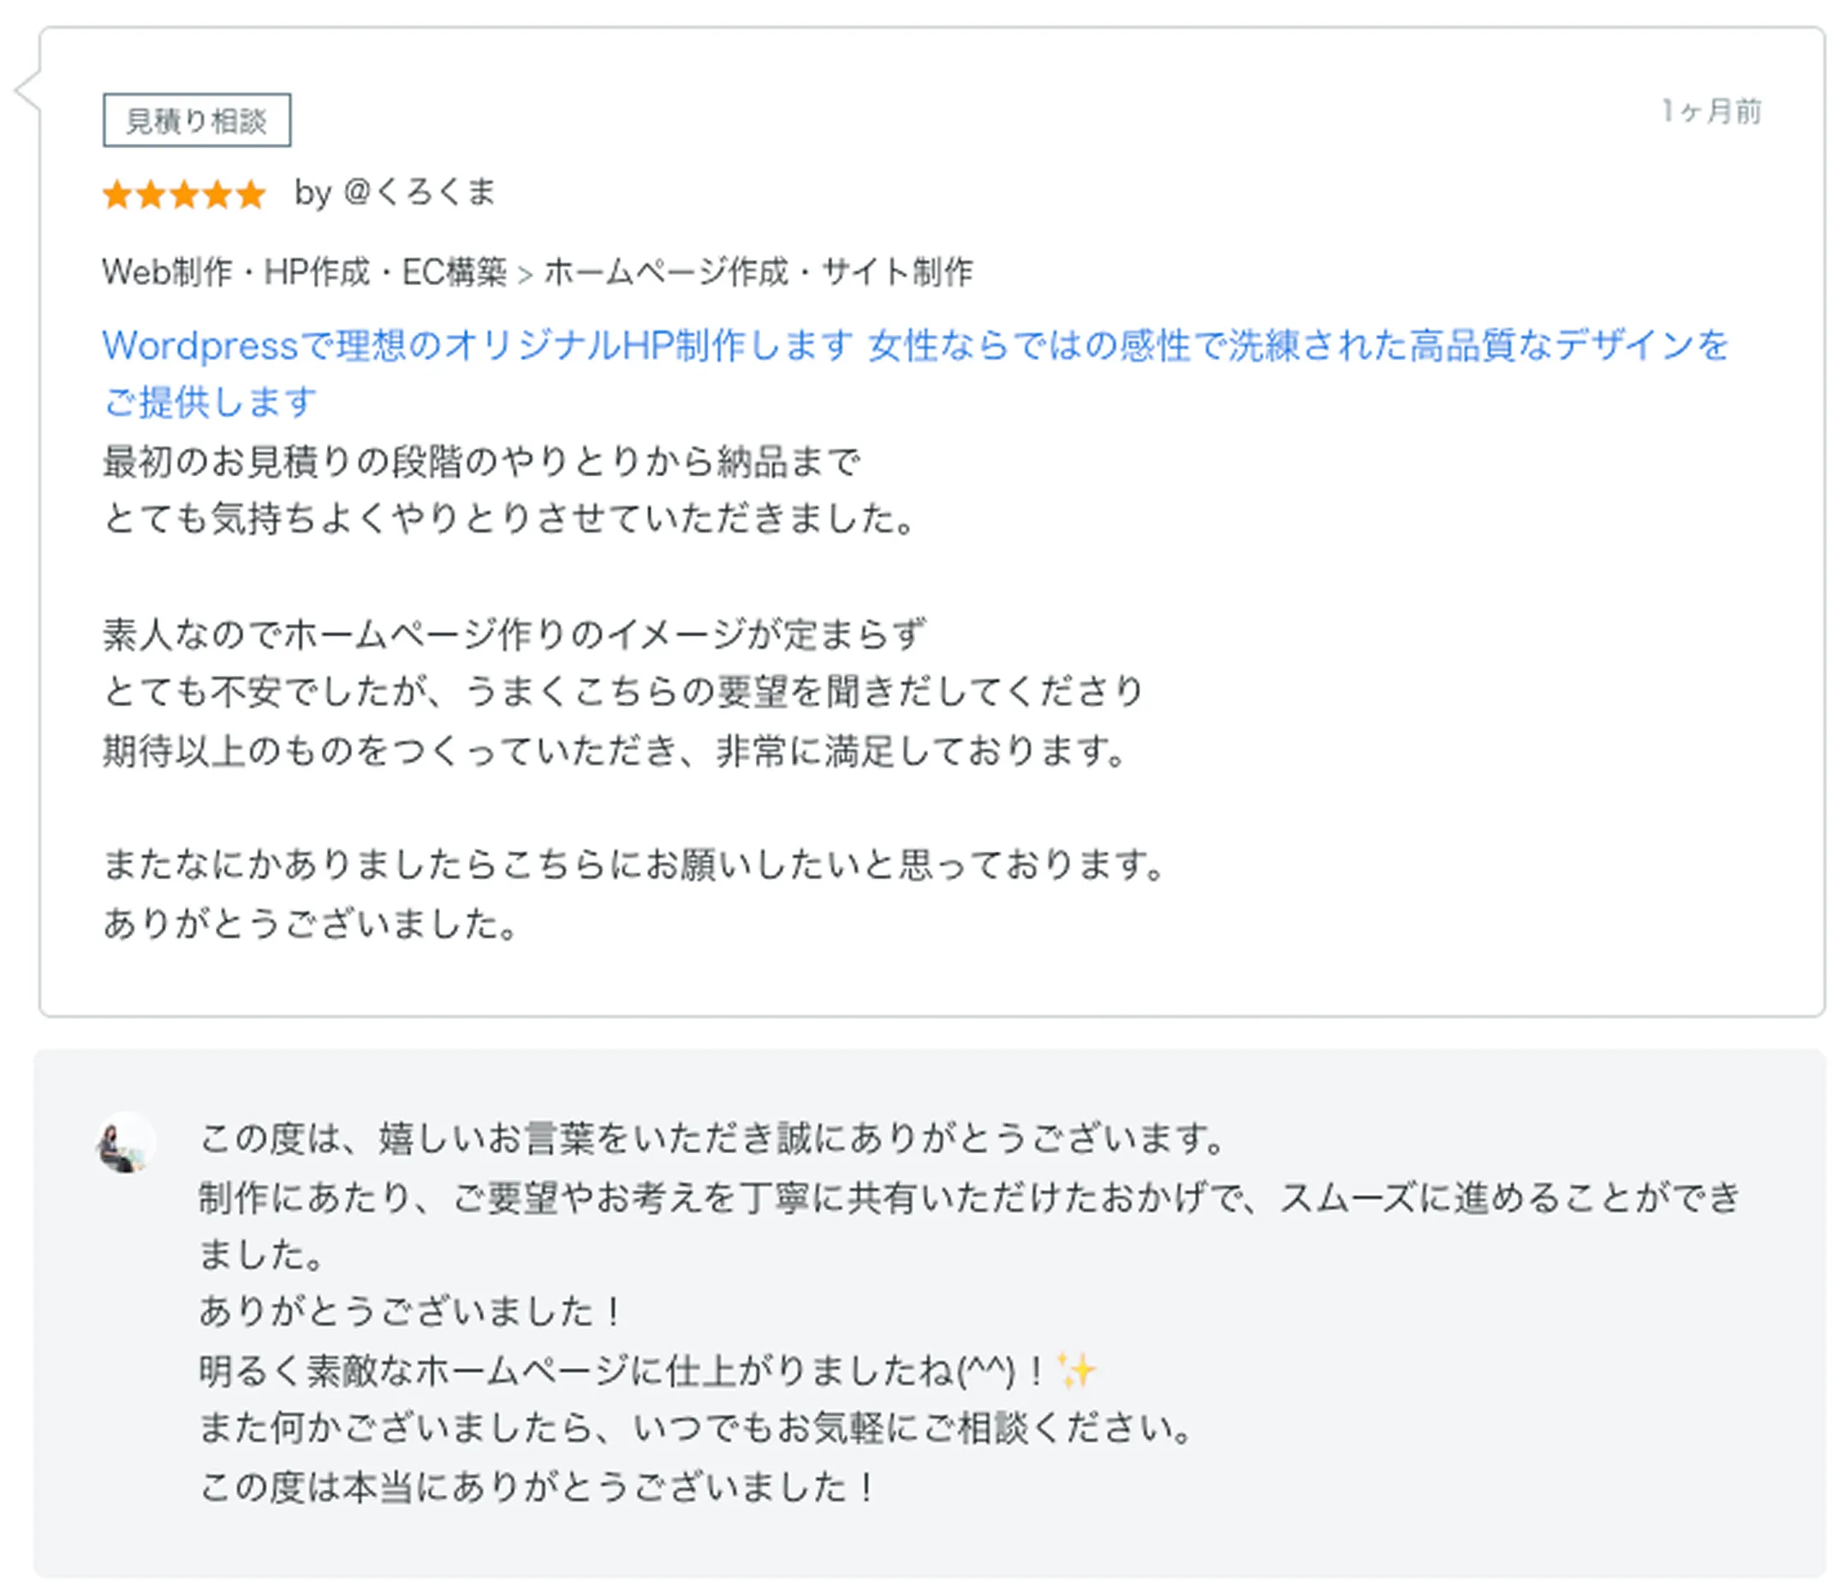1844x1594 pixels.
Task: Click review line starting 素人なのでホームページ作り
Action: 515,633
